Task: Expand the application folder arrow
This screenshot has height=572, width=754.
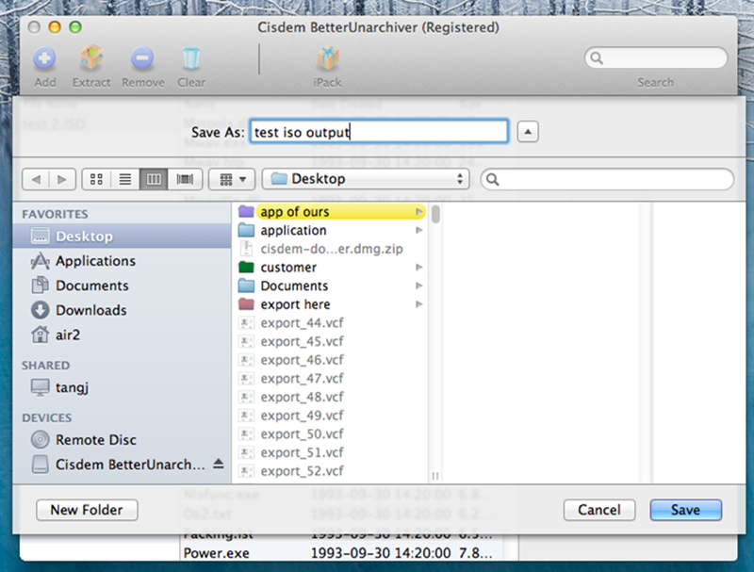Action: 418,230
